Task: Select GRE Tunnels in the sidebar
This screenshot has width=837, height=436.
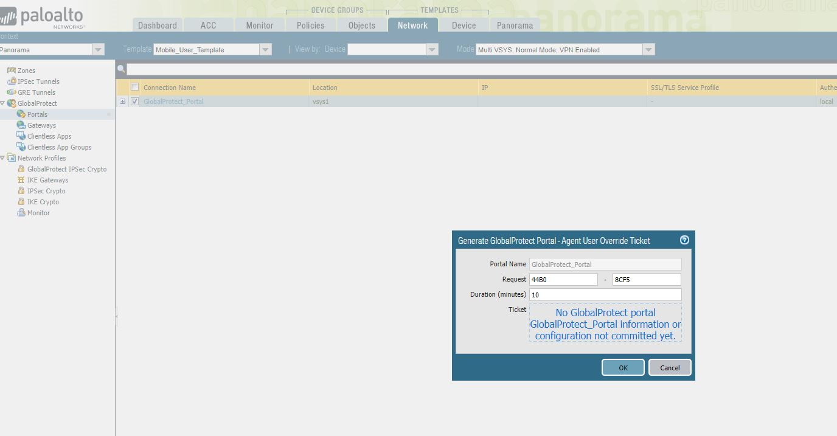Action: (x=36, y=92)
